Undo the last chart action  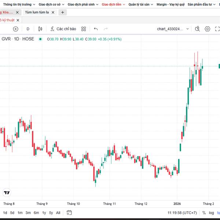[x=96, y=29]
